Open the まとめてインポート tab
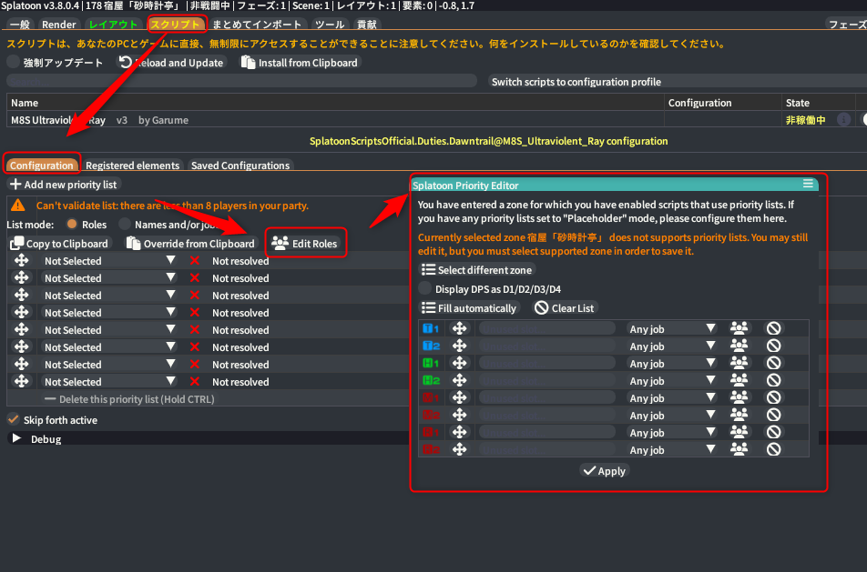867x572 pixels. click(257, 25)
